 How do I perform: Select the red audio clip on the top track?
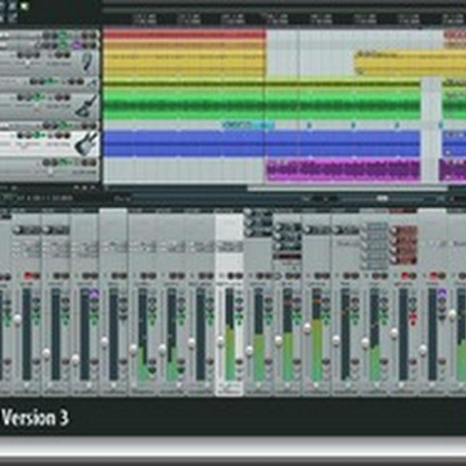184,34
